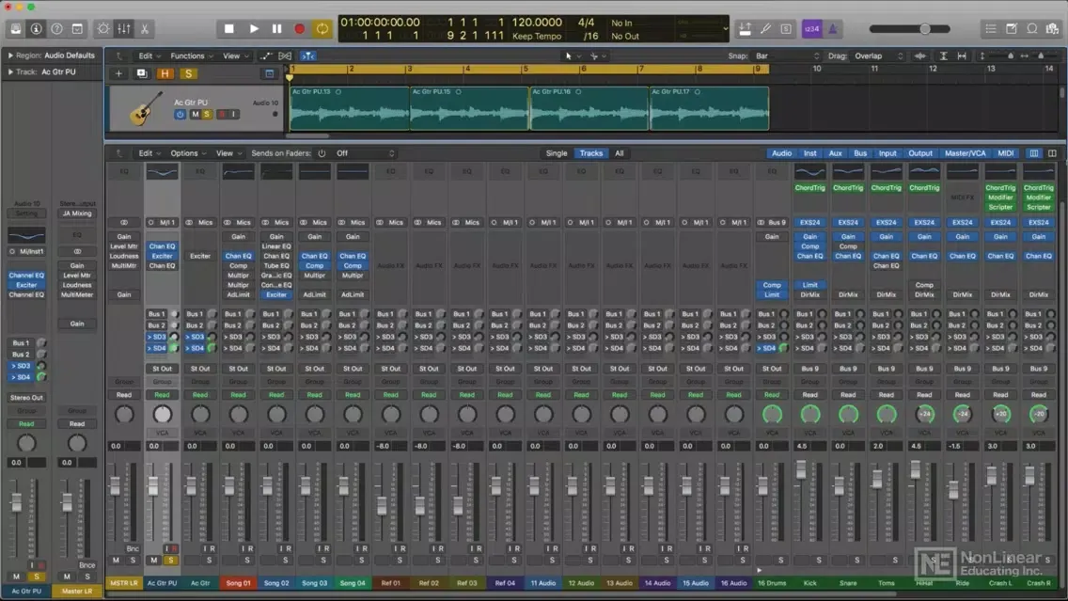Toggle the Metronome click button

(832, 28)
